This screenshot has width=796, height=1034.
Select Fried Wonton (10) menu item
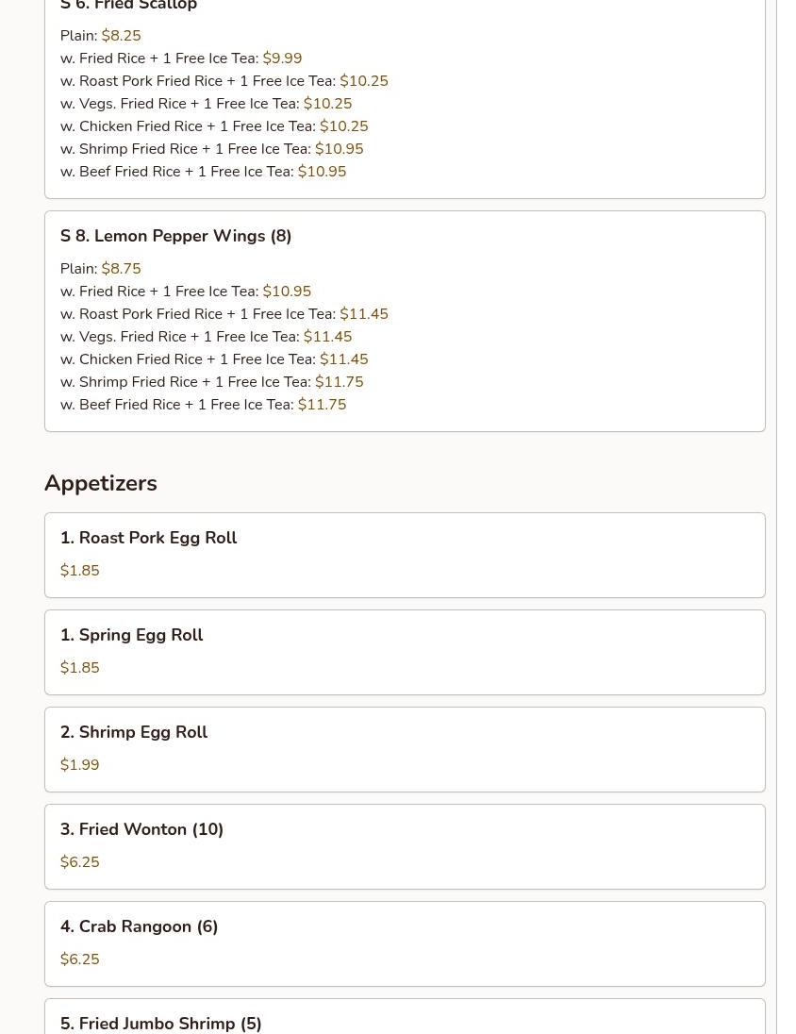[x=405, y=846]
